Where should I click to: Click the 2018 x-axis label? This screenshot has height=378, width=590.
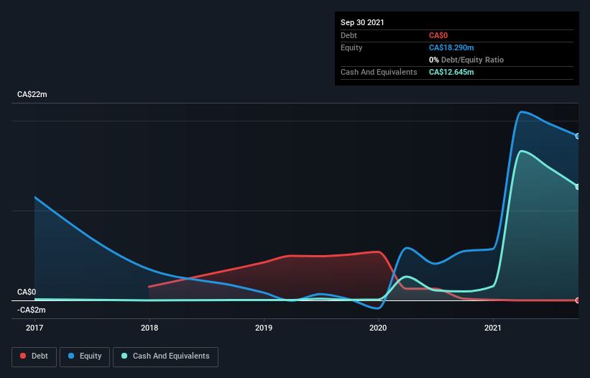tap(149, 328)
